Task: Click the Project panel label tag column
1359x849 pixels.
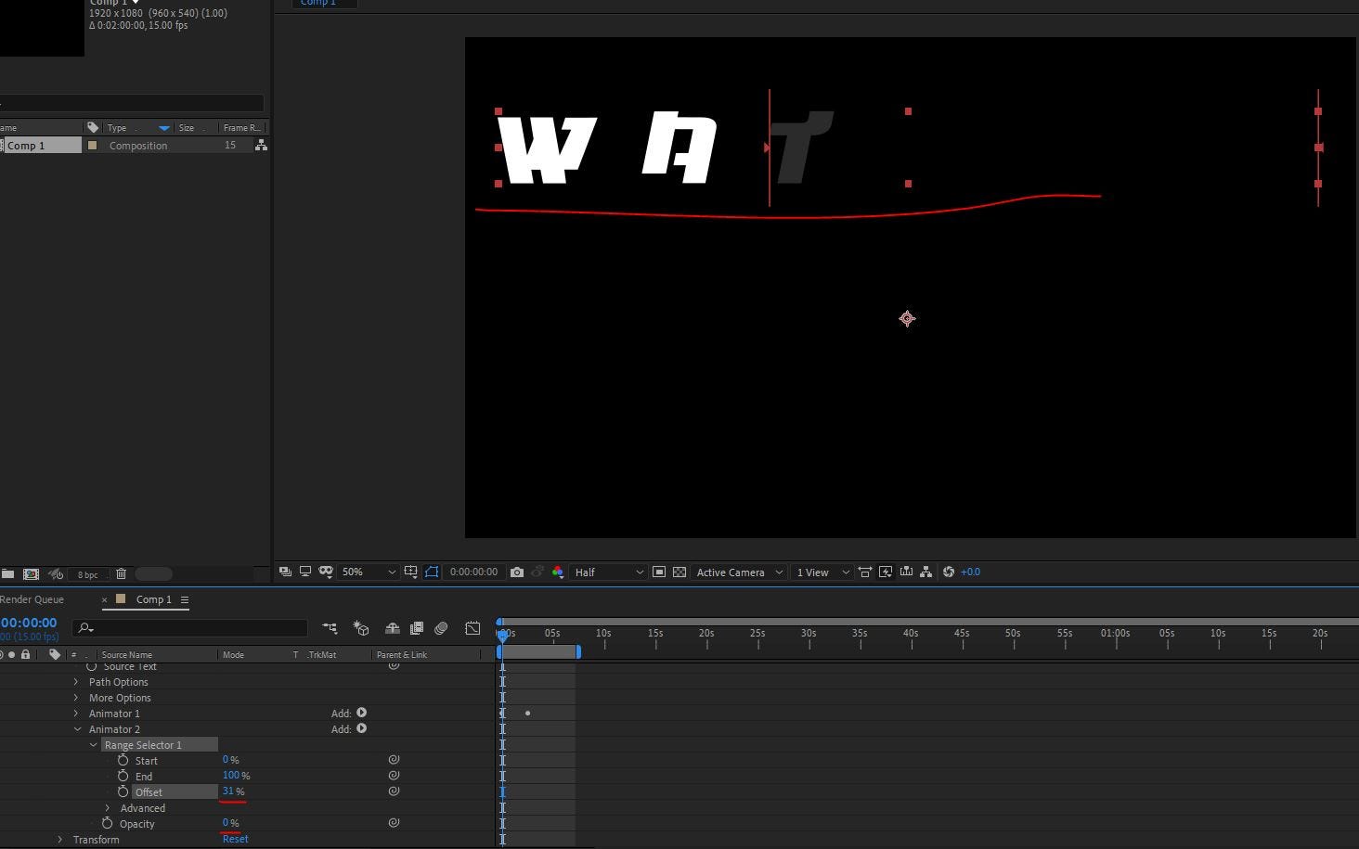Action: tap(93, 128)
